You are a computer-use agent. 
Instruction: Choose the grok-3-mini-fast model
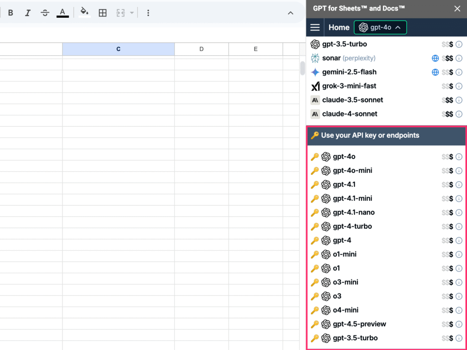coord(386,86)
